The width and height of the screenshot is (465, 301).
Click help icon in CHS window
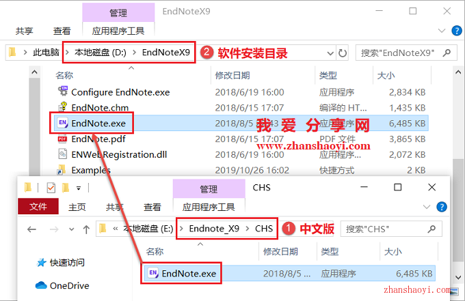point(442,207)
